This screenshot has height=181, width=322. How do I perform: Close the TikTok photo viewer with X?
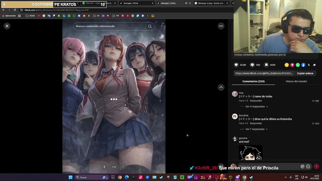(7, 26)
